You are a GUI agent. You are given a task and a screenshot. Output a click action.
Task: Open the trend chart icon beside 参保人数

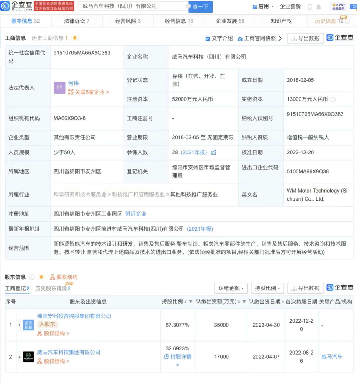pyautogui.click(x=213, y=153)
